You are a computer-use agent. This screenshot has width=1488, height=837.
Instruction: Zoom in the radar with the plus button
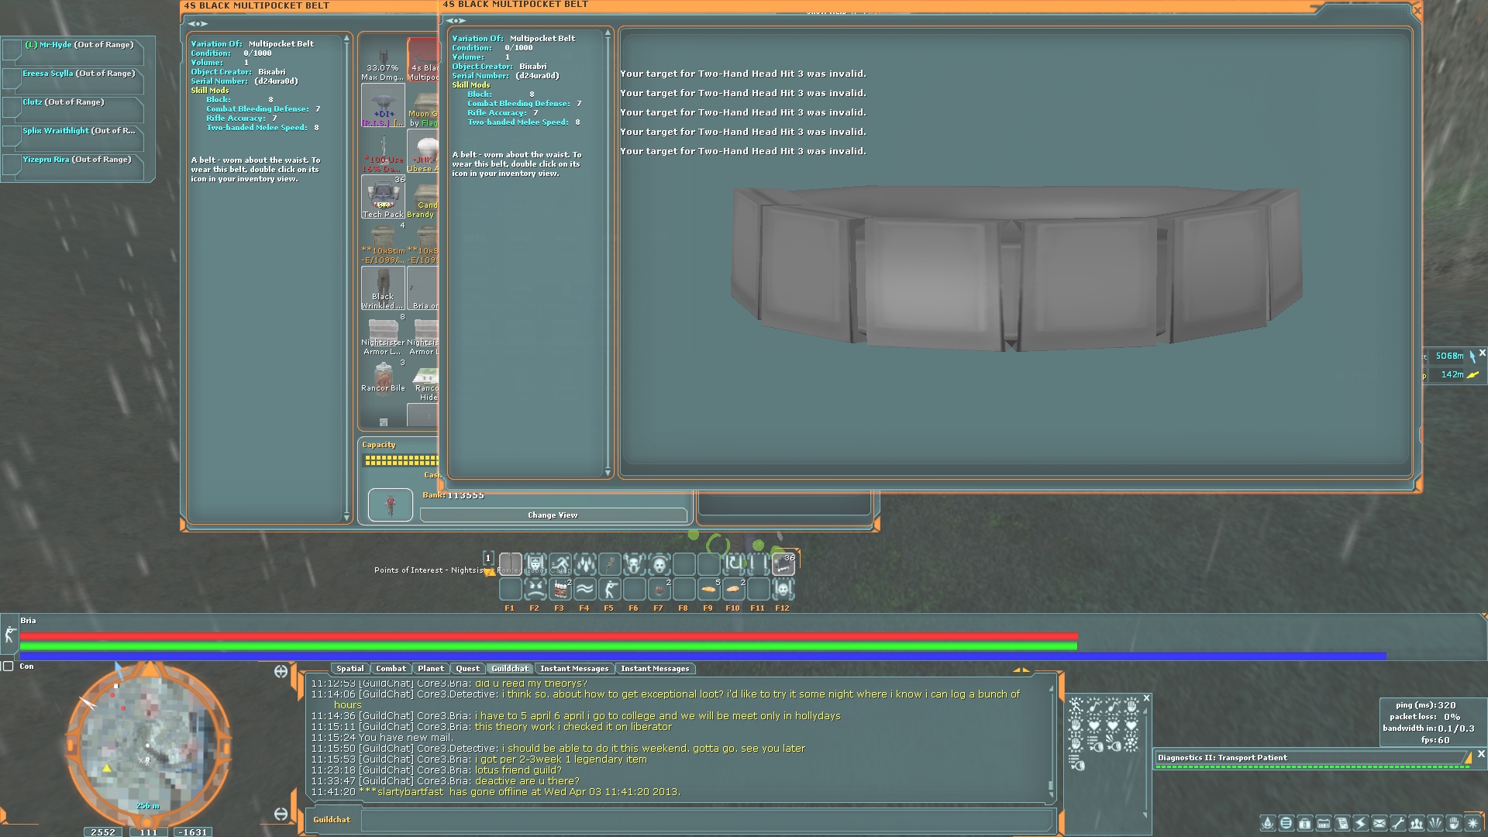pyautogui.click(x=281, y=672)
